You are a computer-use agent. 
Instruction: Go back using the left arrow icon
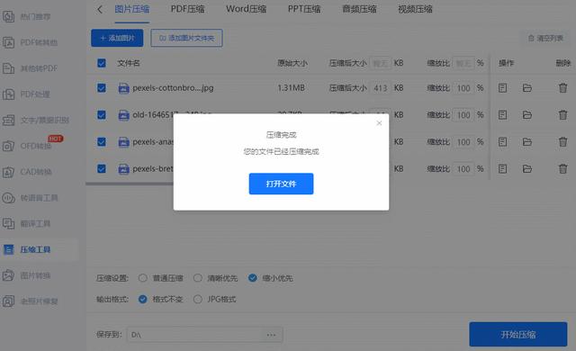tap(100, 10)
